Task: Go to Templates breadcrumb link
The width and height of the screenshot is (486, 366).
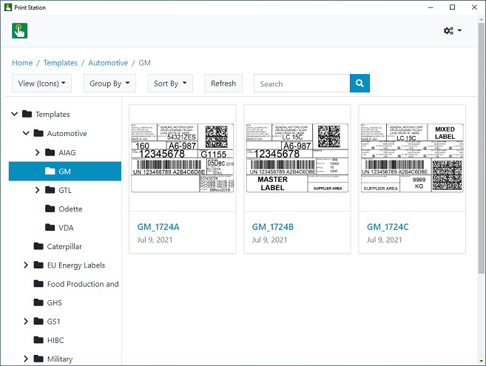Action: (x=61, y=63)
